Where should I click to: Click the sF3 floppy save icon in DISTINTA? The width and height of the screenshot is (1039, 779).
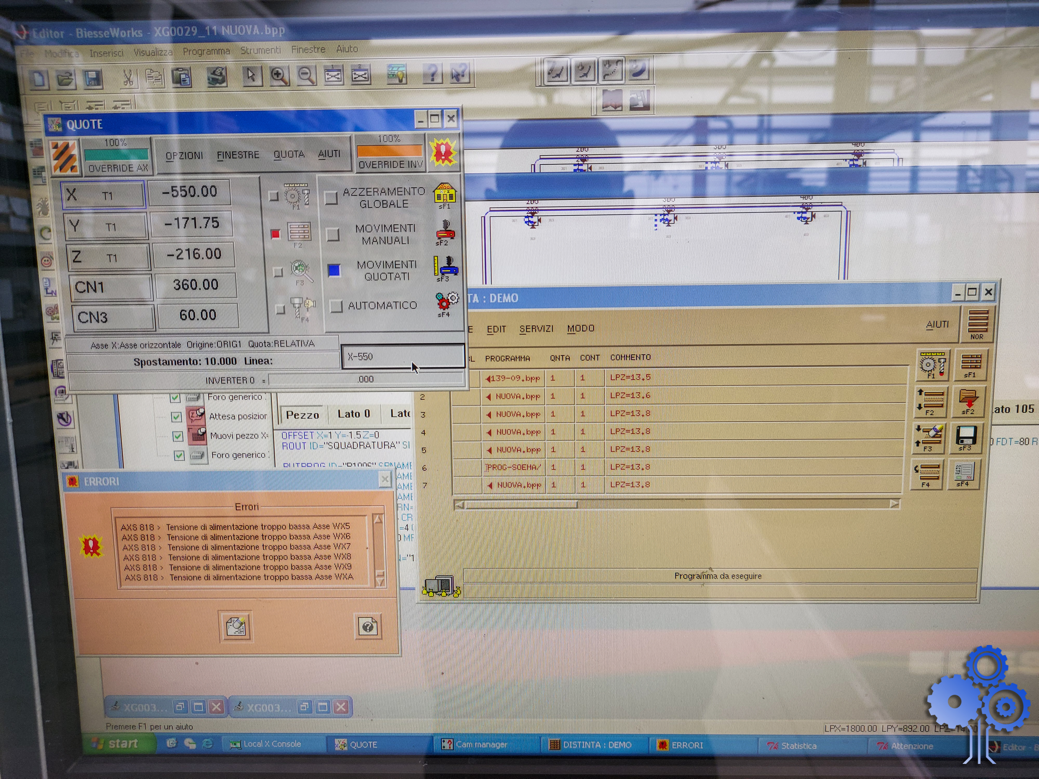(966, 438)
